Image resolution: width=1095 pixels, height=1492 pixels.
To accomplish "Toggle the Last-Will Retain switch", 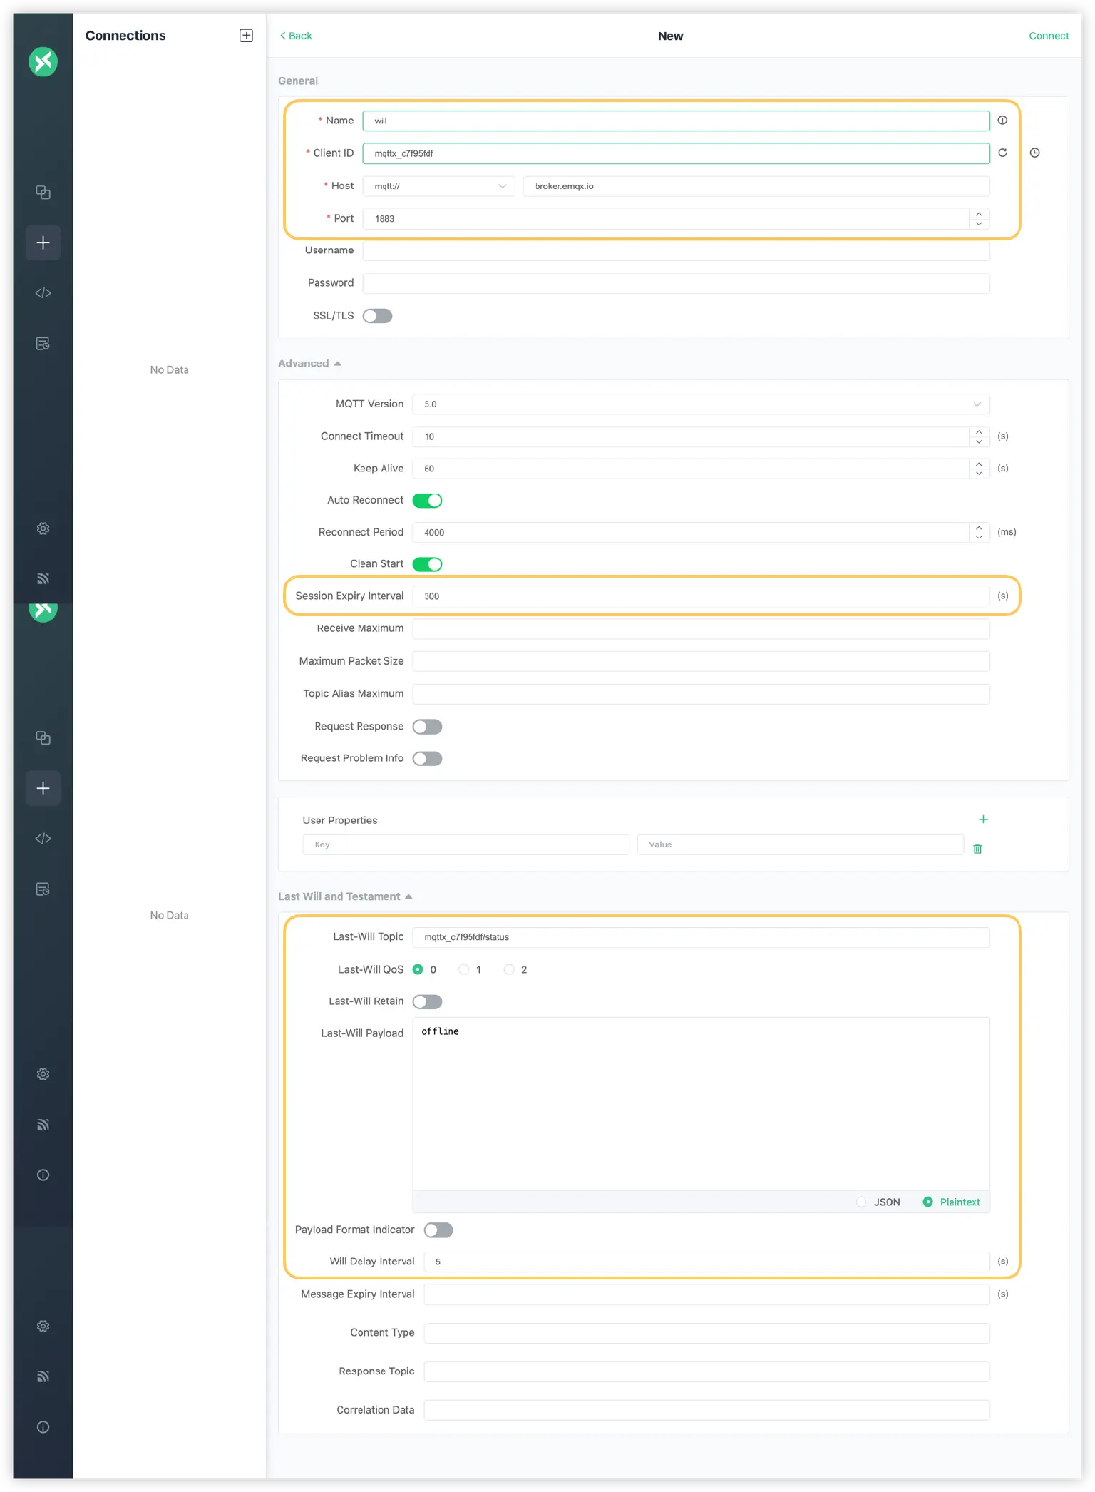I will coord(427,1002).
